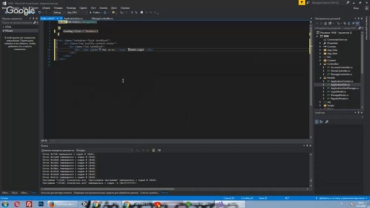Toggle preview selected items in Solution Explorer
370x208 pixels.
(x=358, y=23)
